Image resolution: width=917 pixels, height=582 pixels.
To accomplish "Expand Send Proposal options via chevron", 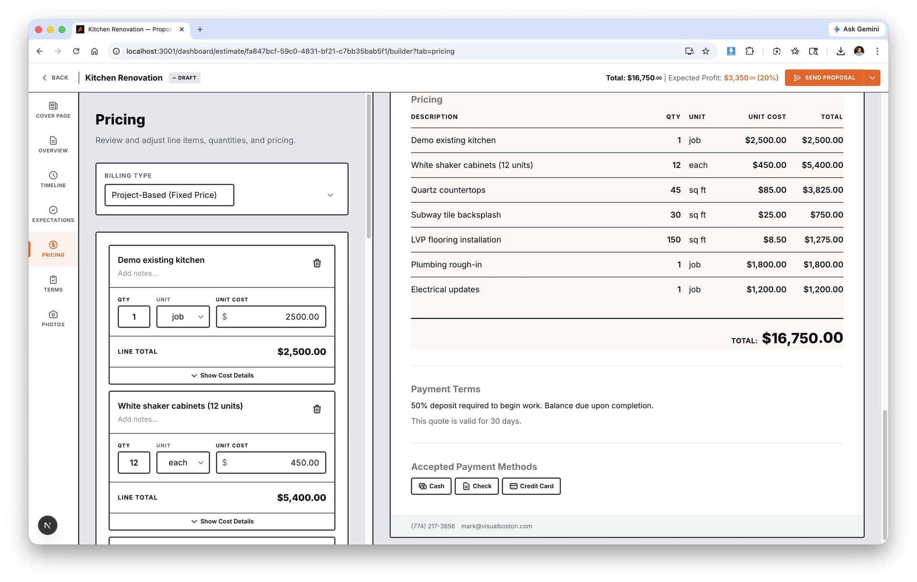I will (x=873, y=77).
